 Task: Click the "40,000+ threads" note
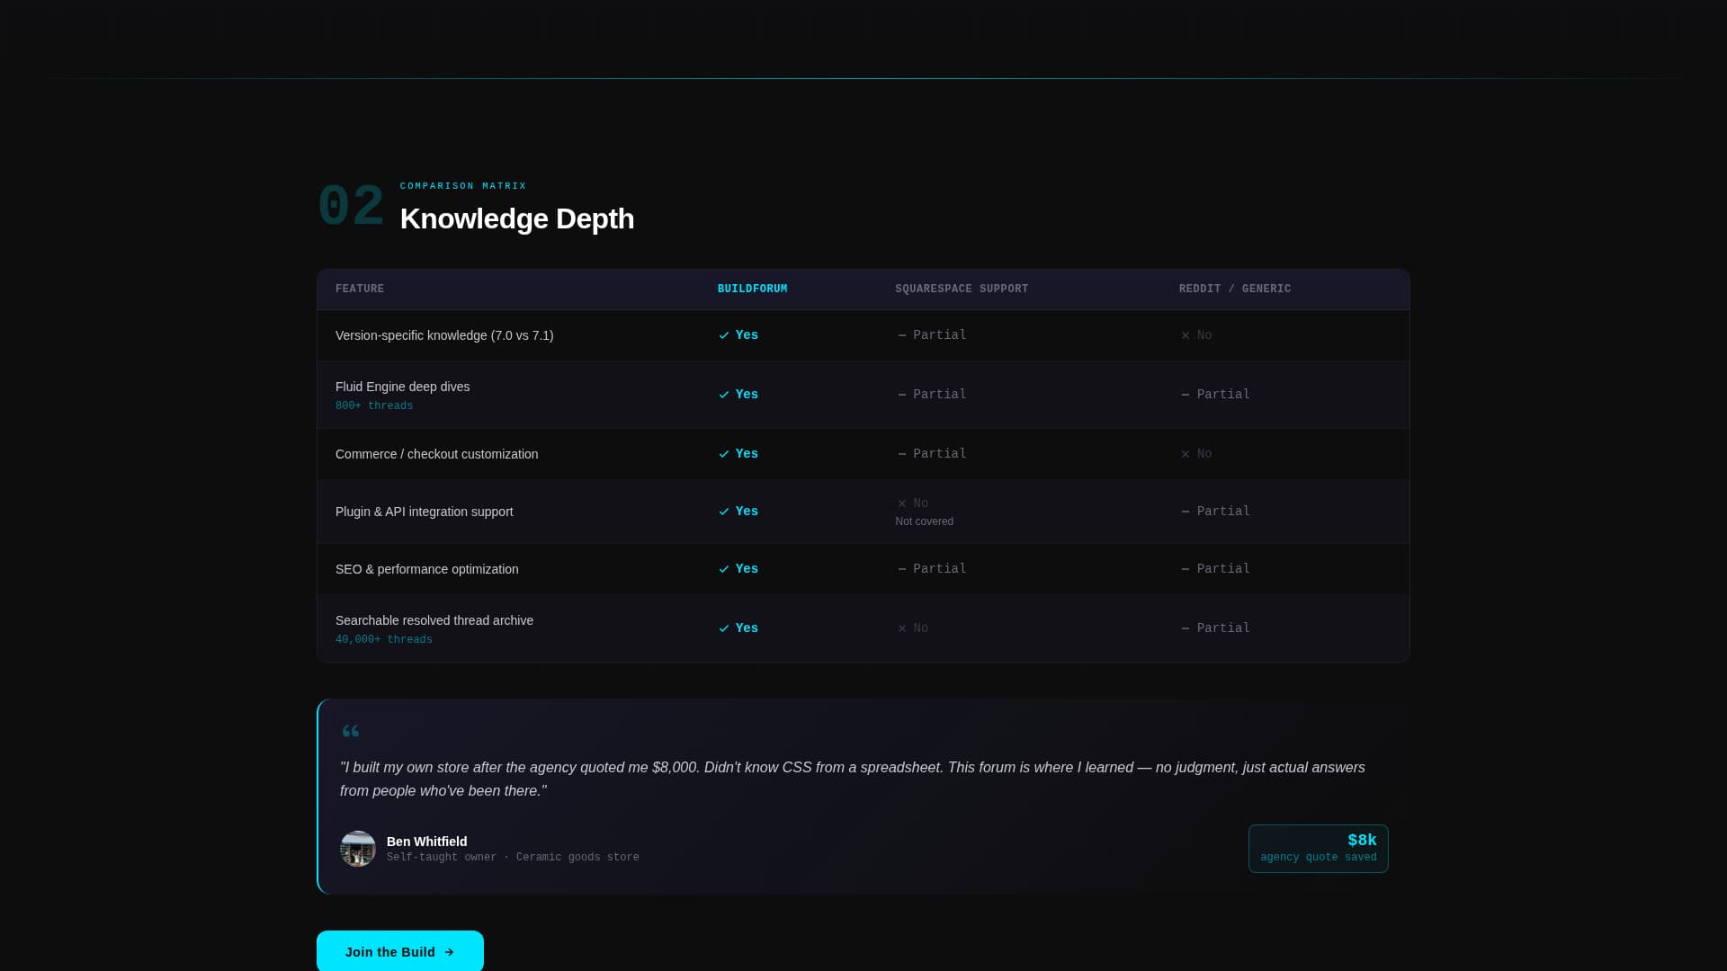[x=384, y=640]
